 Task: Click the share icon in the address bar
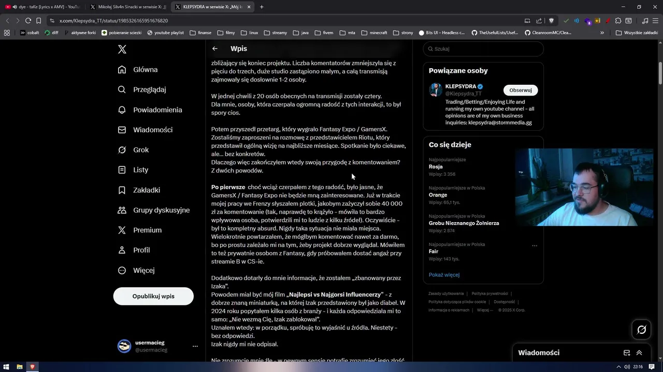539,21
